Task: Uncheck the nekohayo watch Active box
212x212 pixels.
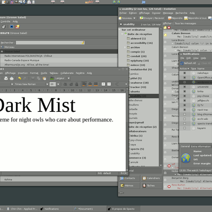Action: coord(184,73)
